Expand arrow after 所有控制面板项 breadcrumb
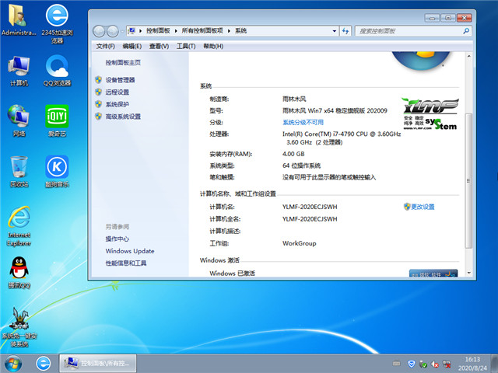 point(229,31)
